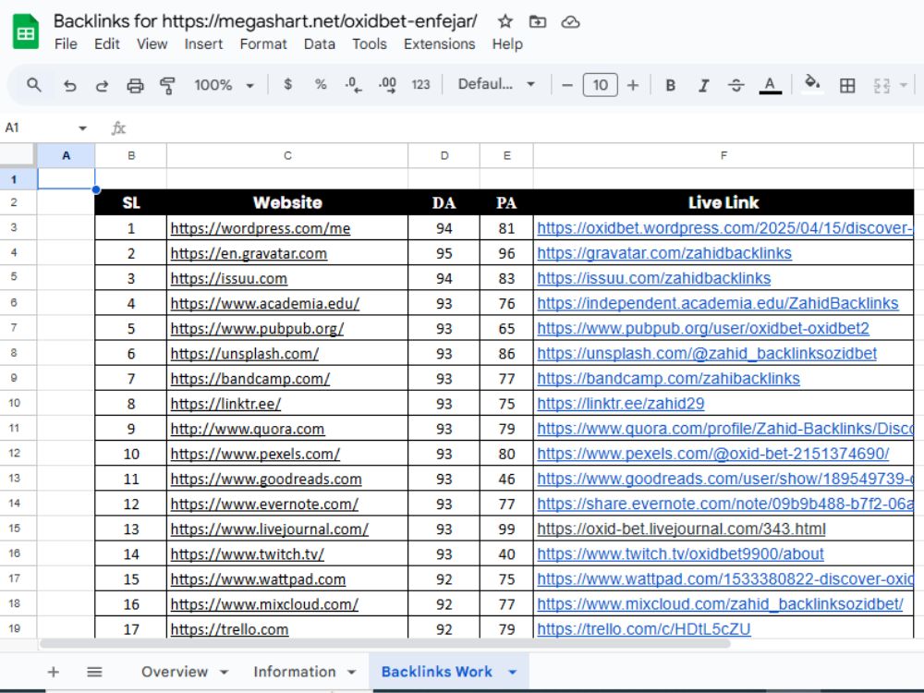924x693 pixels.
Task: Format selection as percent
Action: coord(321,84)
